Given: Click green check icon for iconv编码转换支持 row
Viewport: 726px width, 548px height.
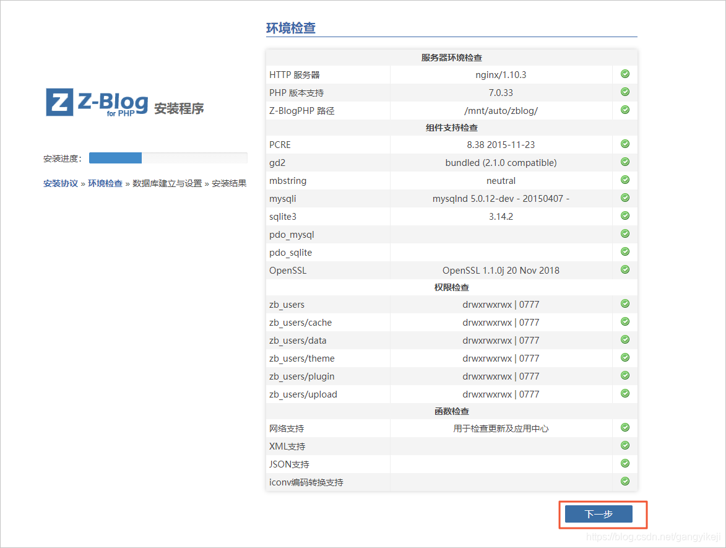Looking at the screenshot, I should (x=625, y=481).
